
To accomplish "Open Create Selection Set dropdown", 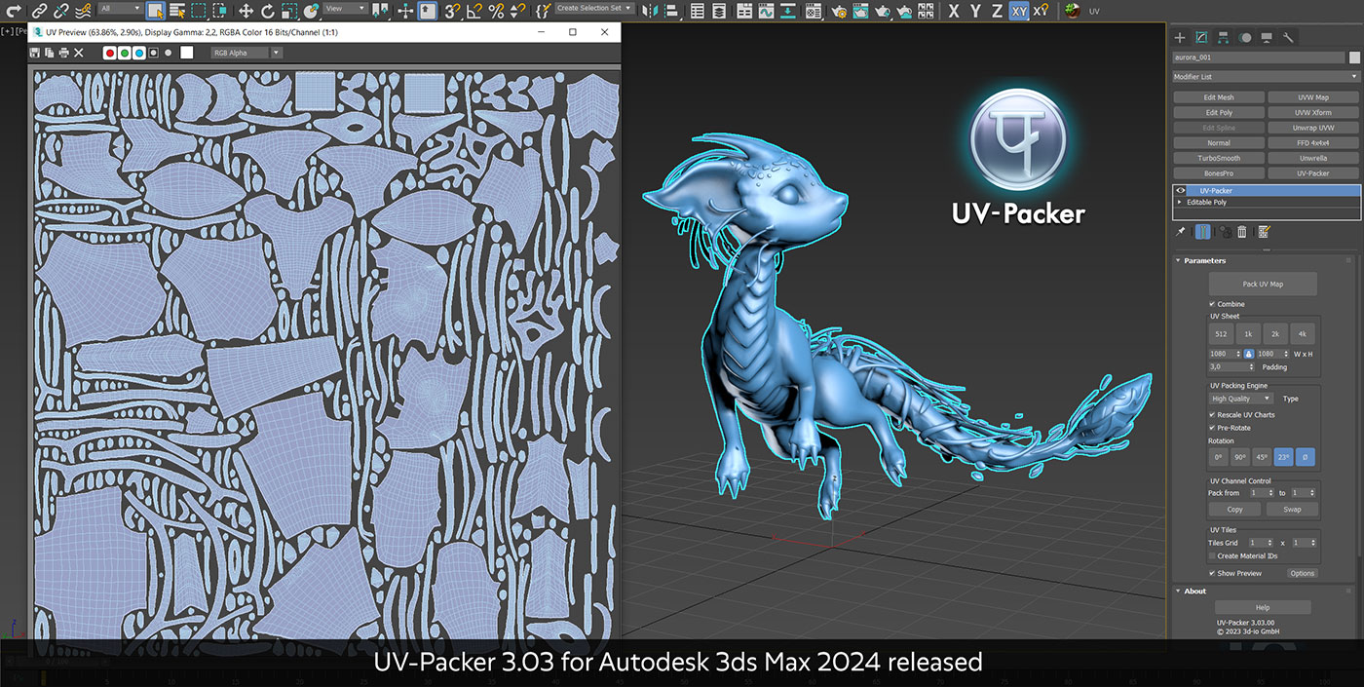I will tap(593, 8).
